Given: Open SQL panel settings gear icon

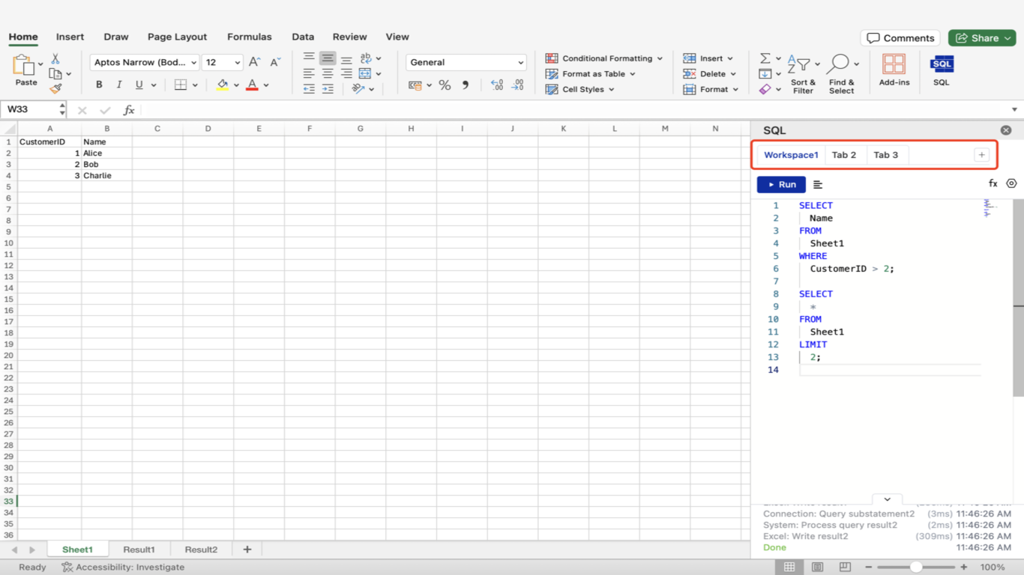Looking at the screenshot, I should tap(1011, 183).
